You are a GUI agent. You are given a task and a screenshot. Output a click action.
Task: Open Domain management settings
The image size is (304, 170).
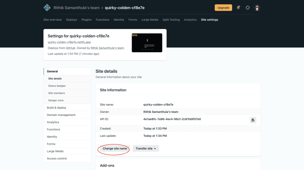(x=67, y=115)
